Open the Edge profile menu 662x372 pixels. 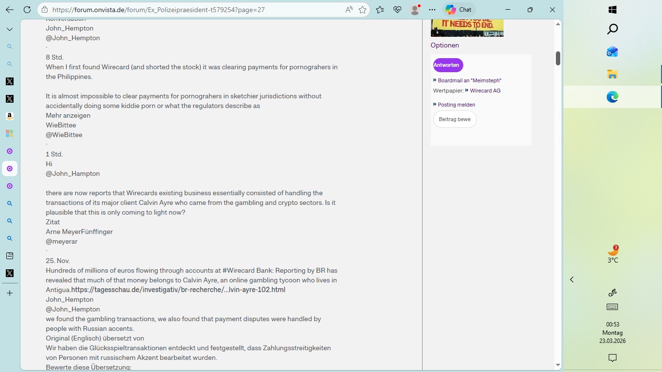415,10
